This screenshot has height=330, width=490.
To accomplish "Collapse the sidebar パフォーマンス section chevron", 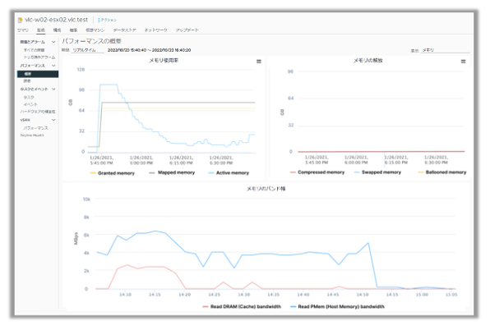I will tap(53, 66).
